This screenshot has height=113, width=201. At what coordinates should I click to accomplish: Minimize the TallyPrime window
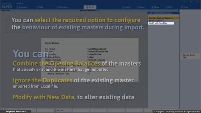[184, 2]
